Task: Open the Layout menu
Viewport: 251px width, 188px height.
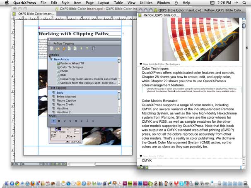Action: pyautogui.click(x=104, y=3)
